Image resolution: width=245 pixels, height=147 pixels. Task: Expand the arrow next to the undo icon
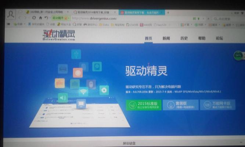pos(50,18)
